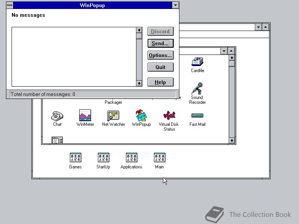Start Net Watcher
299x224 pixels.
[113, 115]
